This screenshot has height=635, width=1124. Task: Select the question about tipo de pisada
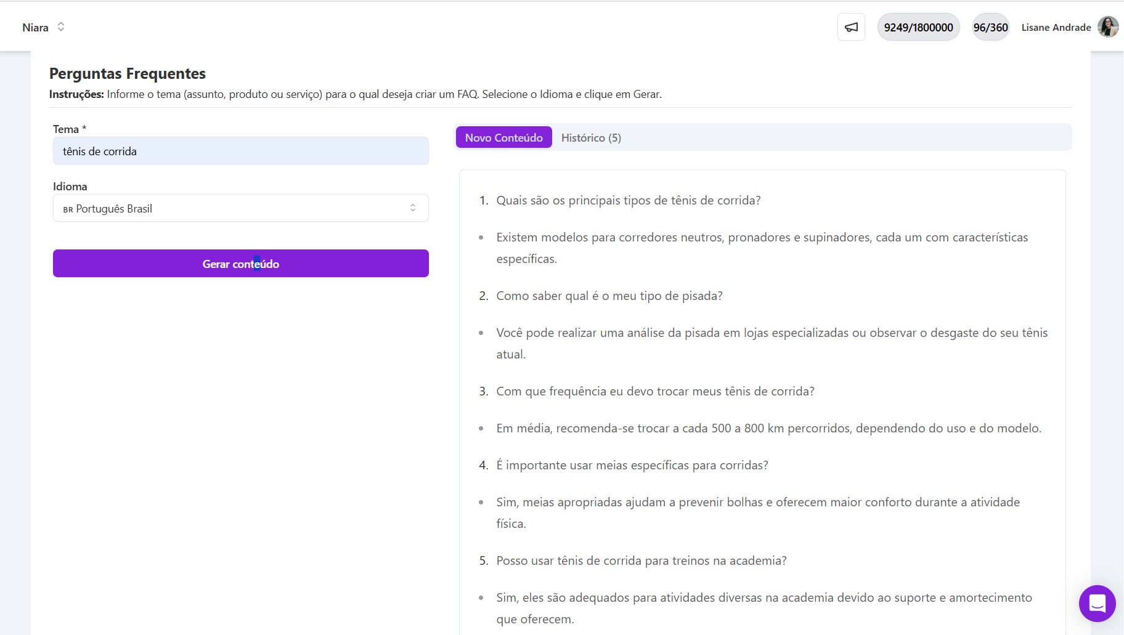[x=609, y=296]
